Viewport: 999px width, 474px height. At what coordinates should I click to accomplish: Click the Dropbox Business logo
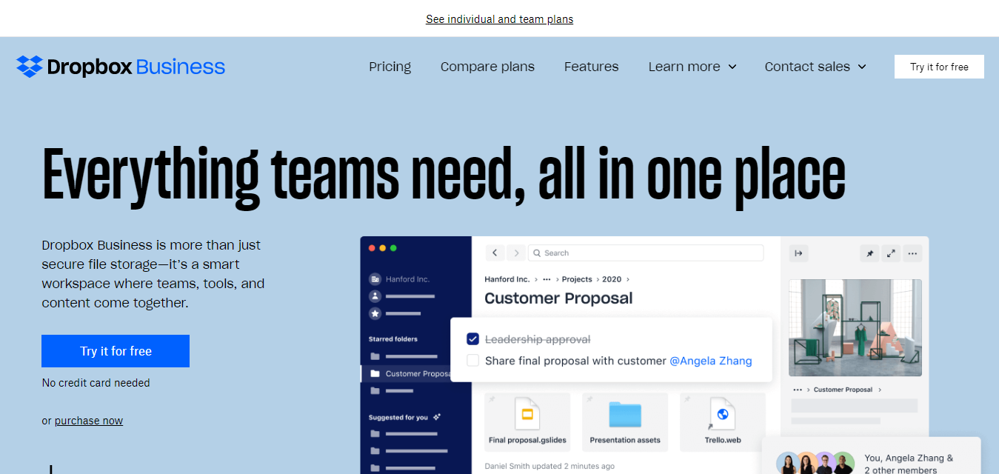pos(121,67)
